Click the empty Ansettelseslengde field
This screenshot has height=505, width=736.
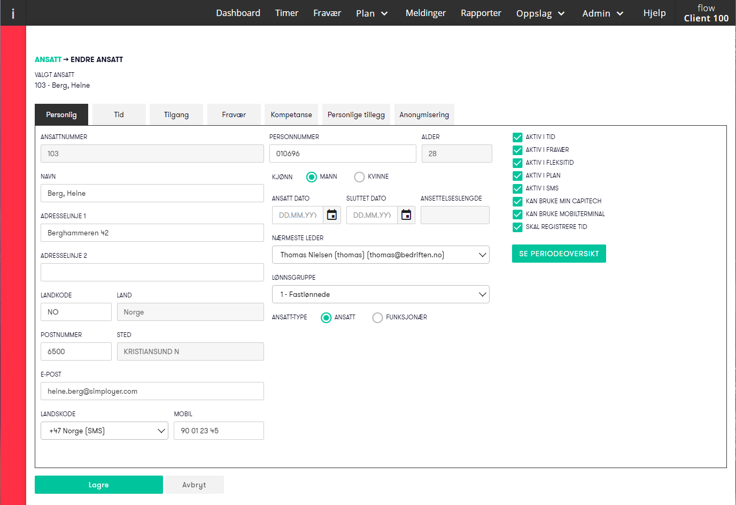coord(455,215)
